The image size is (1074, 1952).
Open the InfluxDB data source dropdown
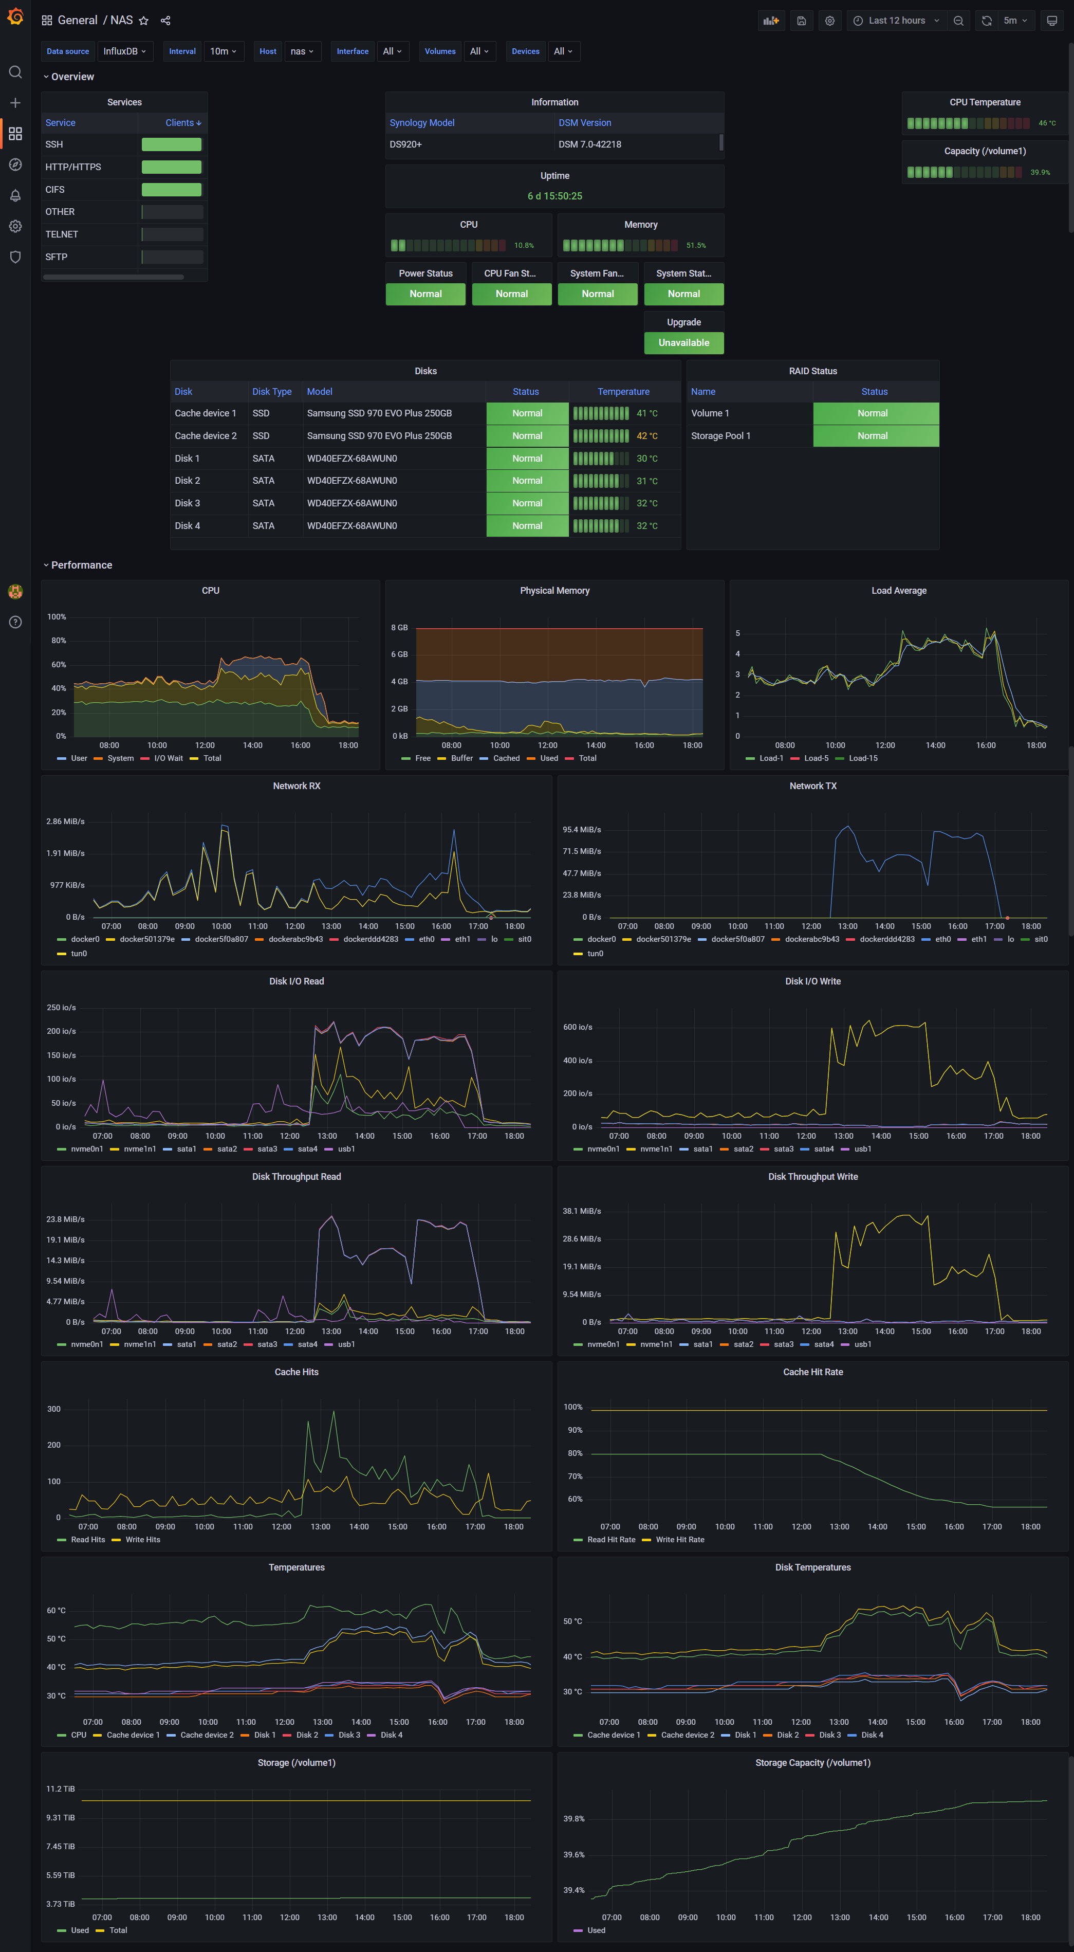point(125,51)
